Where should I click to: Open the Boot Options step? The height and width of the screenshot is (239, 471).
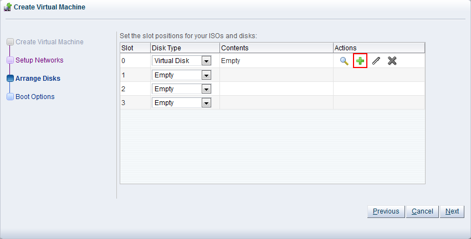[35, 97]
